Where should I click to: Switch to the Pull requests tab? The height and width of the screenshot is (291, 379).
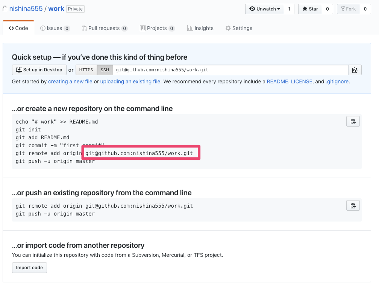point(105,28)
